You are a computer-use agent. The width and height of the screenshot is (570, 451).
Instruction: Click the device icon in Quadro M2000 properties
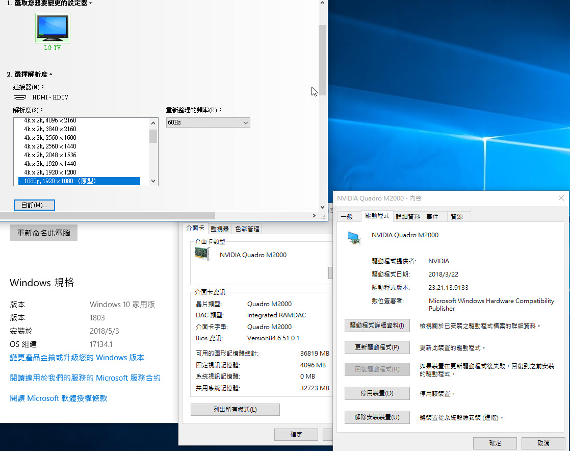click(354, 238)
